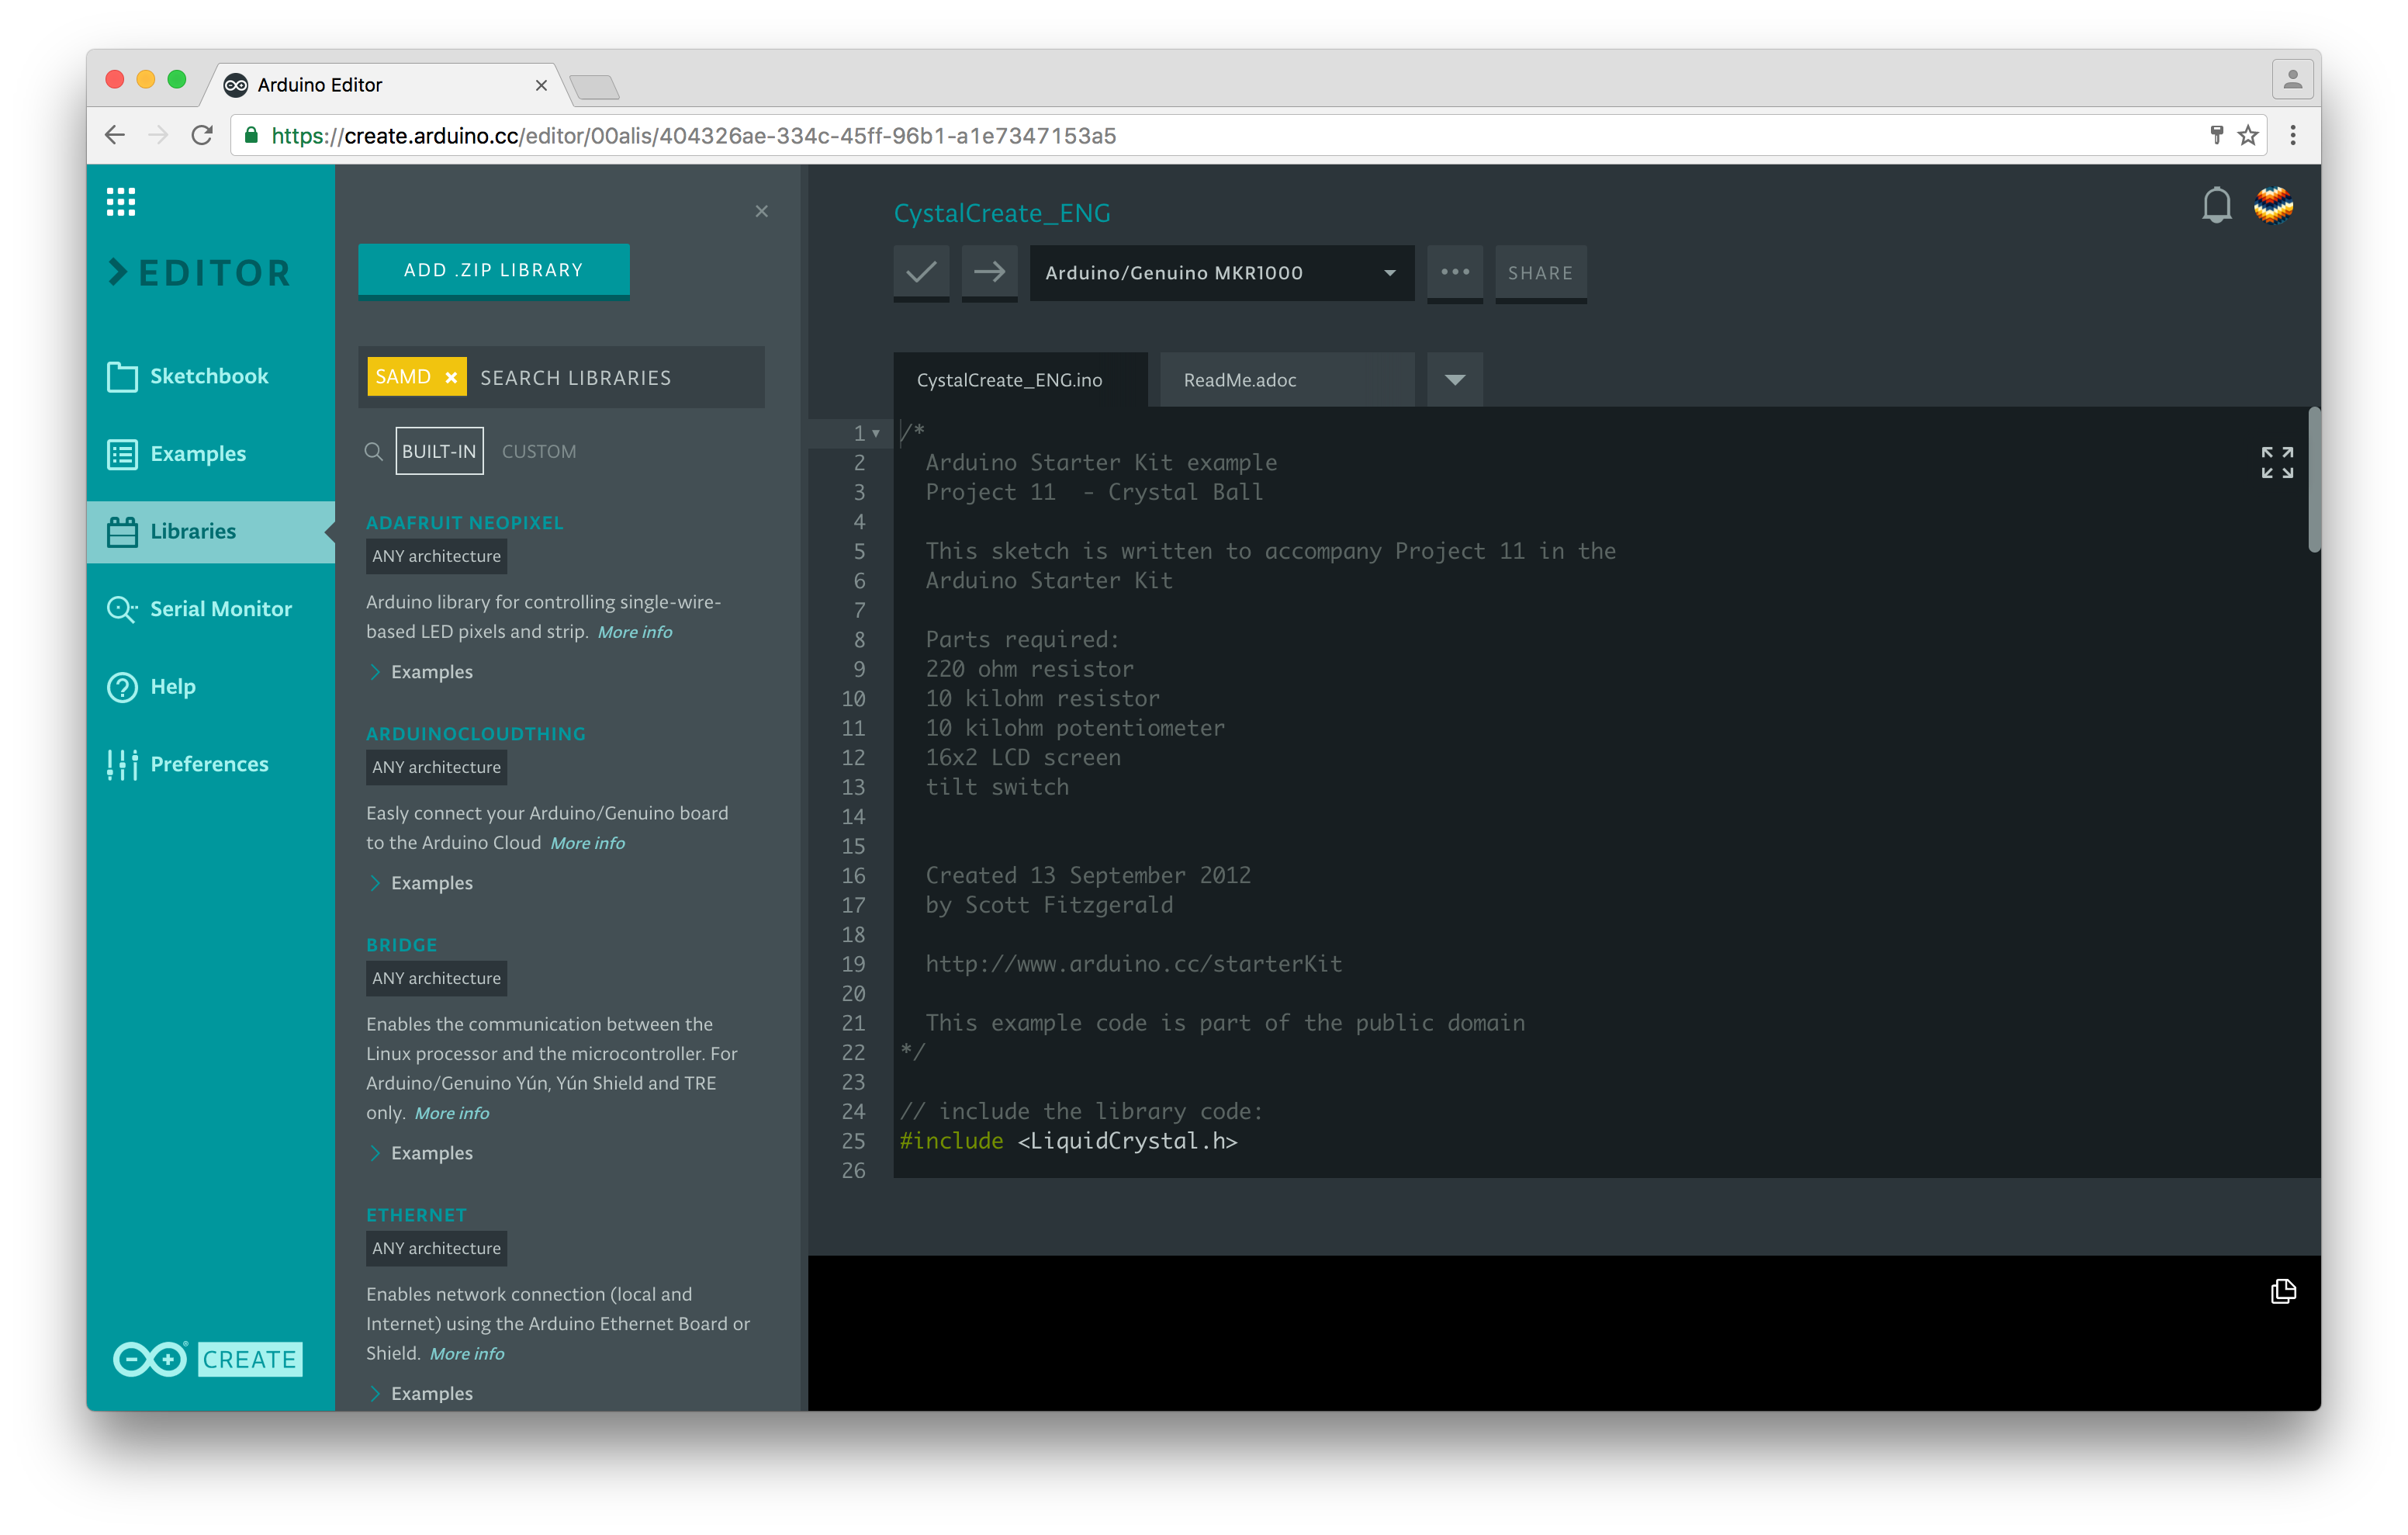Click the upload arrow toolbar icon
The width and height of the screenshot is (2408, 1535).
click(988, 272)
